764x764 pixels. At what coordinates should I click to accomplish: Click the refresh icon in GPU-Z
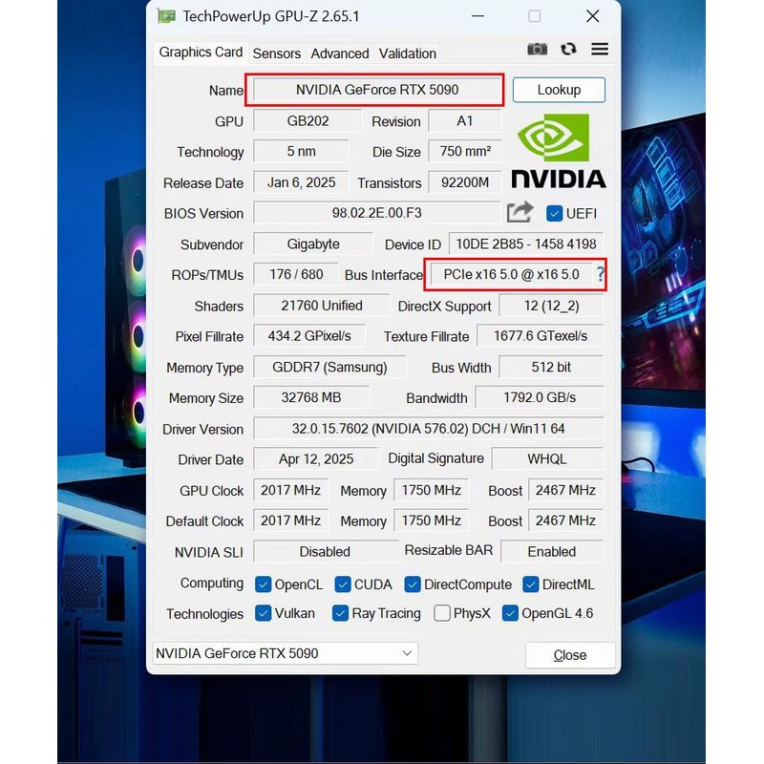[568, 50]
